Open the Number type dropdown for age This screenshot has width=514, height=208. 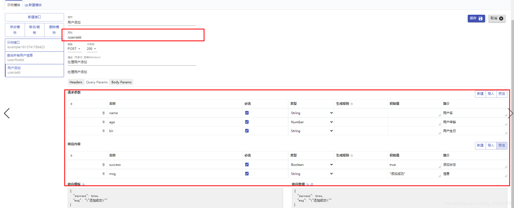[311, 122]
